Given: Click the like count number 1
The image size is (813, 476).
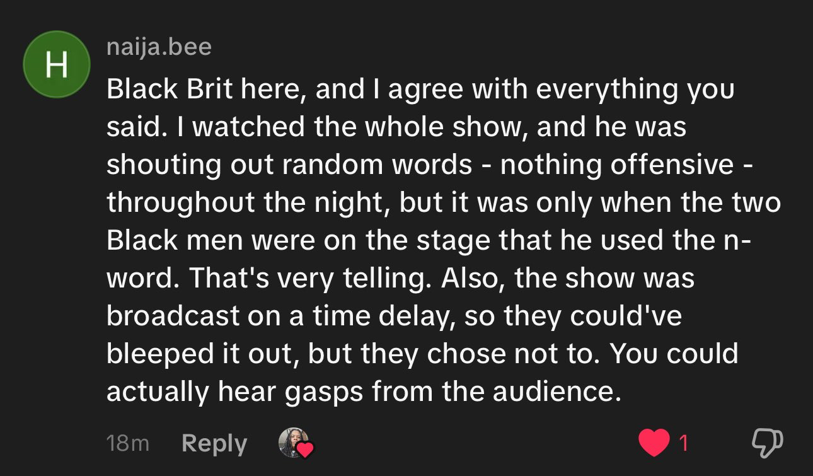Looking at the screenshot, I should [x=683, y=444].
